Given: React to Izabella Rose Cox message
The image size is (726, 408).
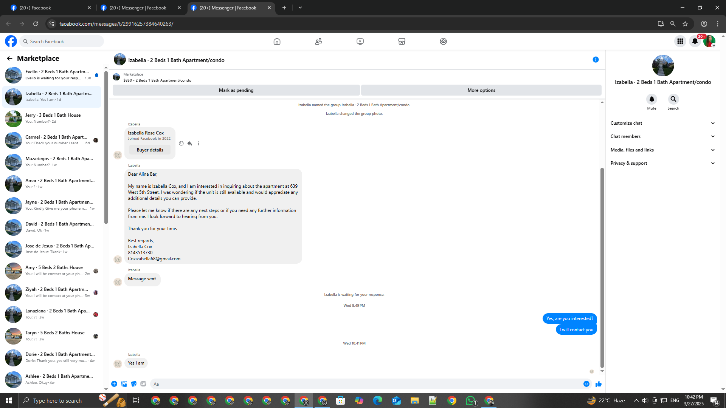Looking at the screenshot, I should [181, 144].
